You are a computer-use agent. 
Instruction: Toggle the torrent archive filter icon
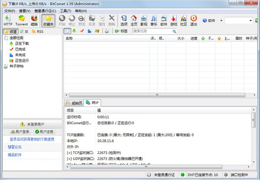pos(107,31)
